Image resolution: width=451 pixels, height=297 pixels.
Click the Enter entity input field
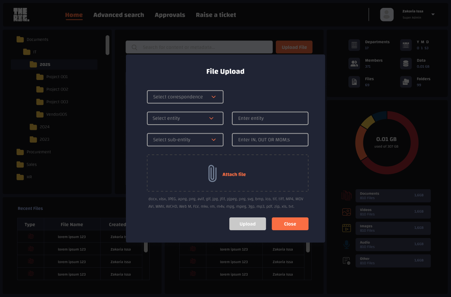click(x=270, y=118)
